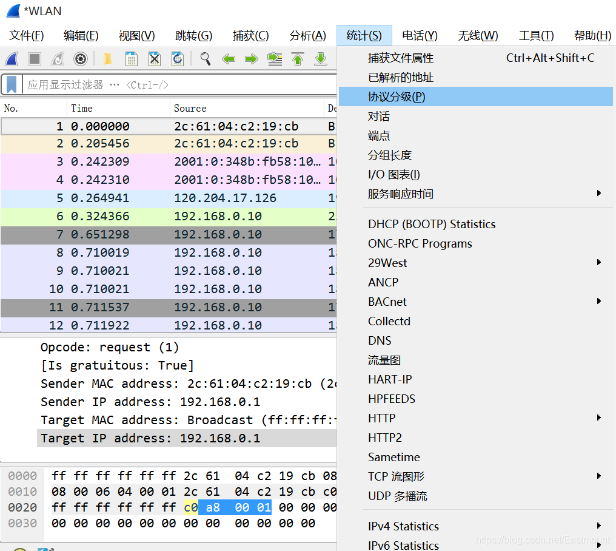
Task: Select HTTP2 menu entry
Action: (476, 438)
